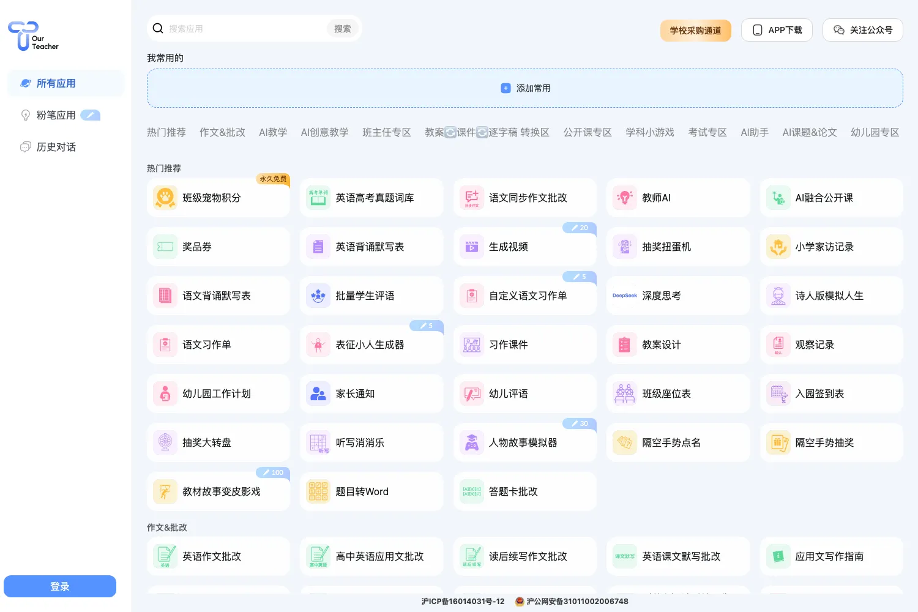The width and height of the screenshot is (918, 612).
Task: Go to 所有应用 in sidebar
Action: coord(65,83)
